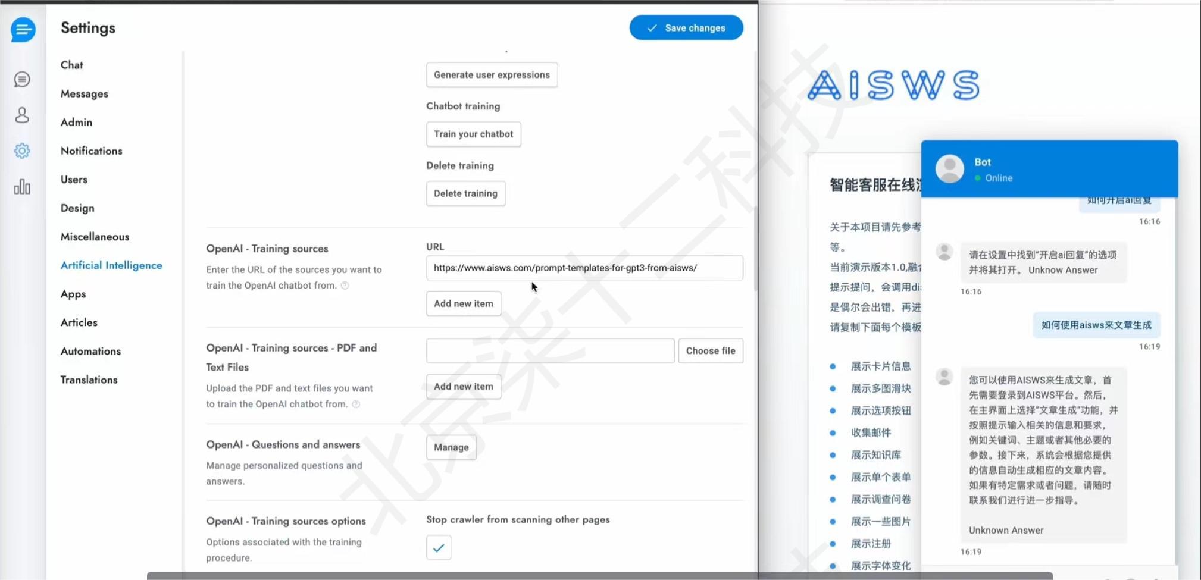Open the Design settings tab
The height and width of the screenshot is (580, 1201).
pyautogui.click(x=77, y=208)
